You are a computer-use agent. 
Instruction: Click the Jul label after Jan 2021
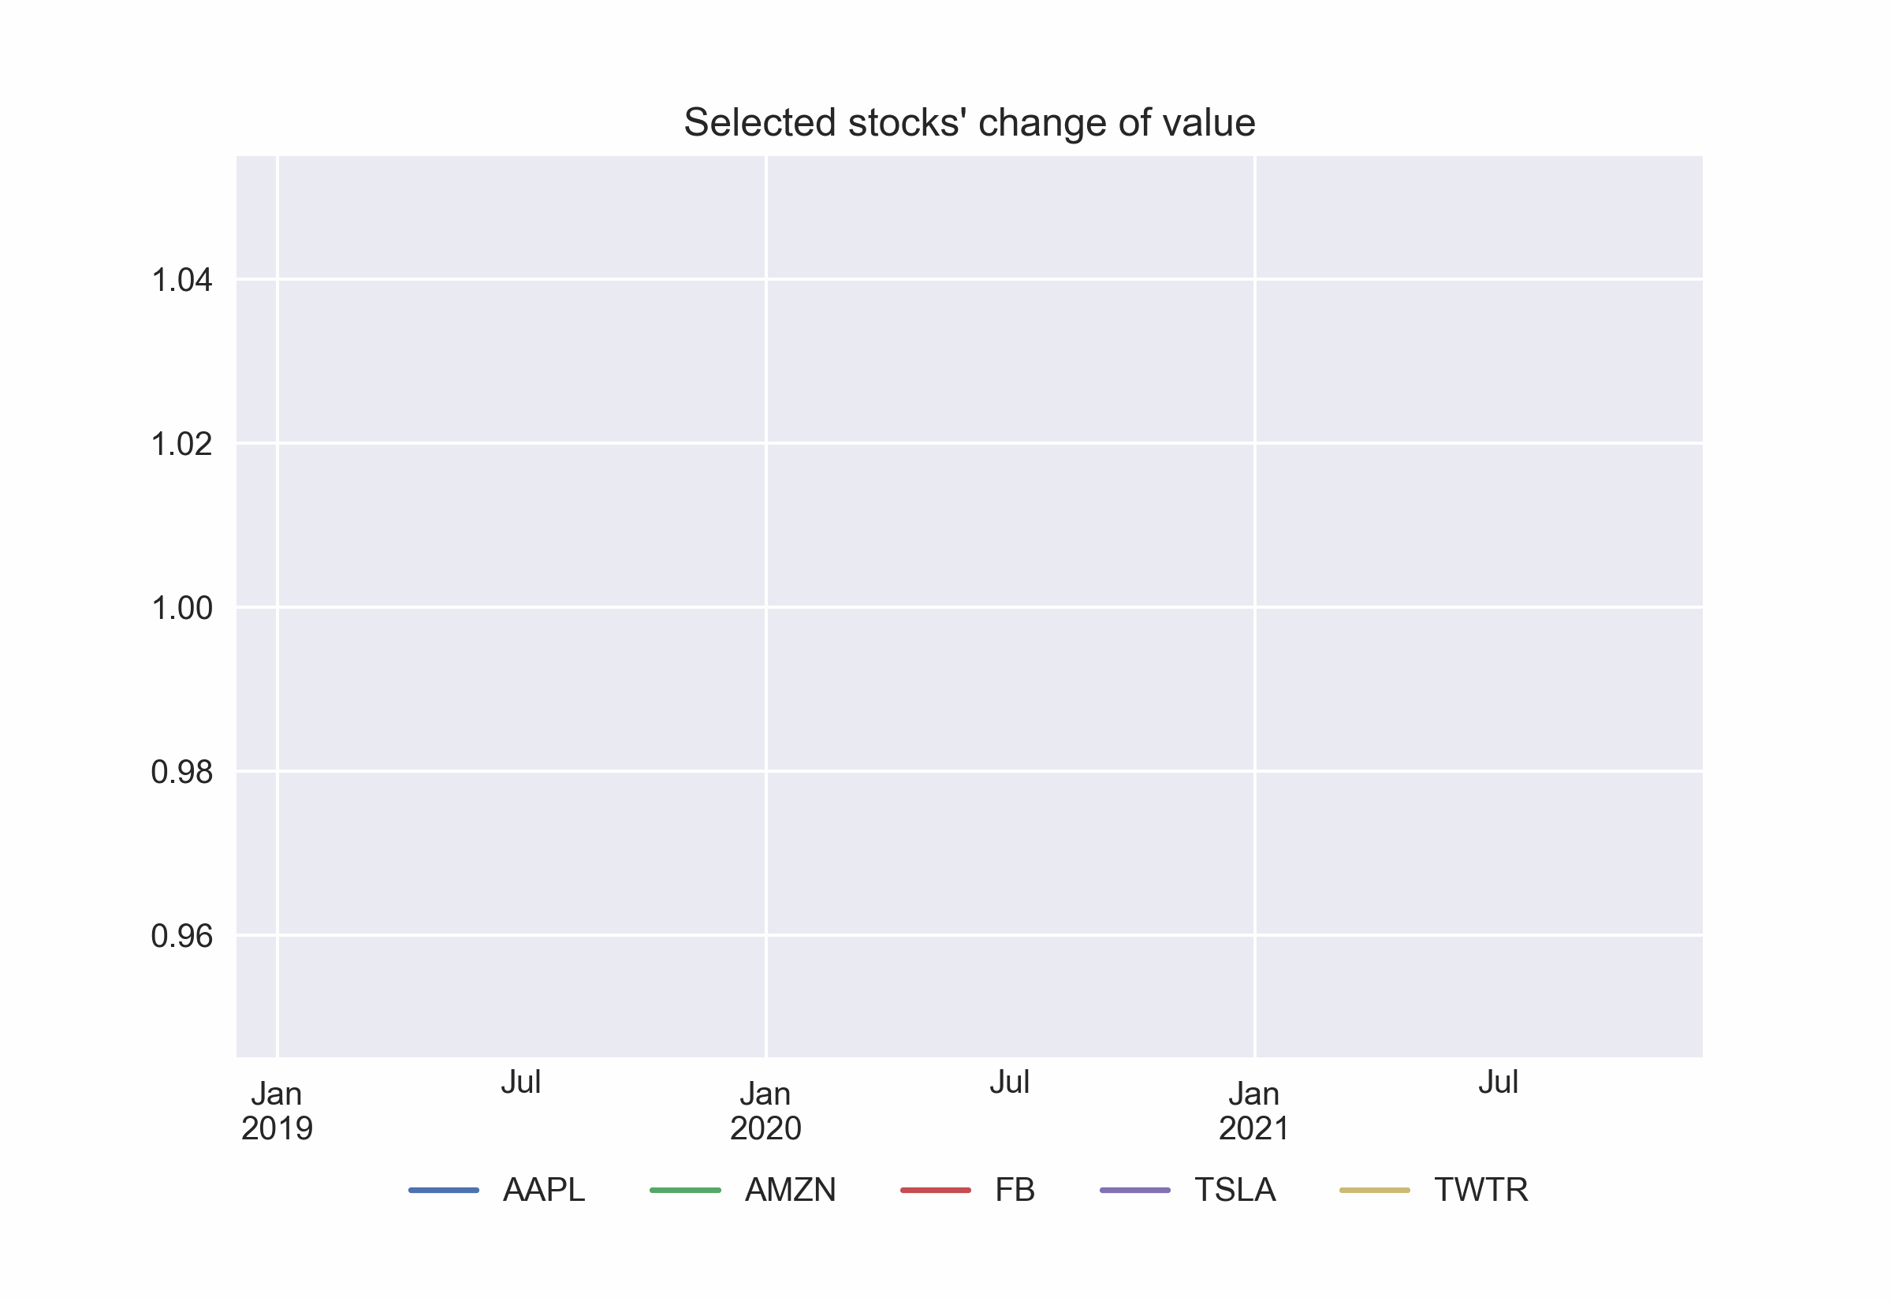[x=1498, y=1083]
